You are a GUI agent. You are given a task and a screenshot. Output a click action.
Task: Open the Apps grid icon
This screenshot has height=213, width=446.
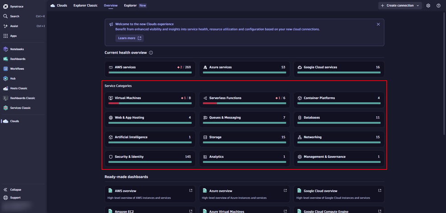click(x=5, y=36)
